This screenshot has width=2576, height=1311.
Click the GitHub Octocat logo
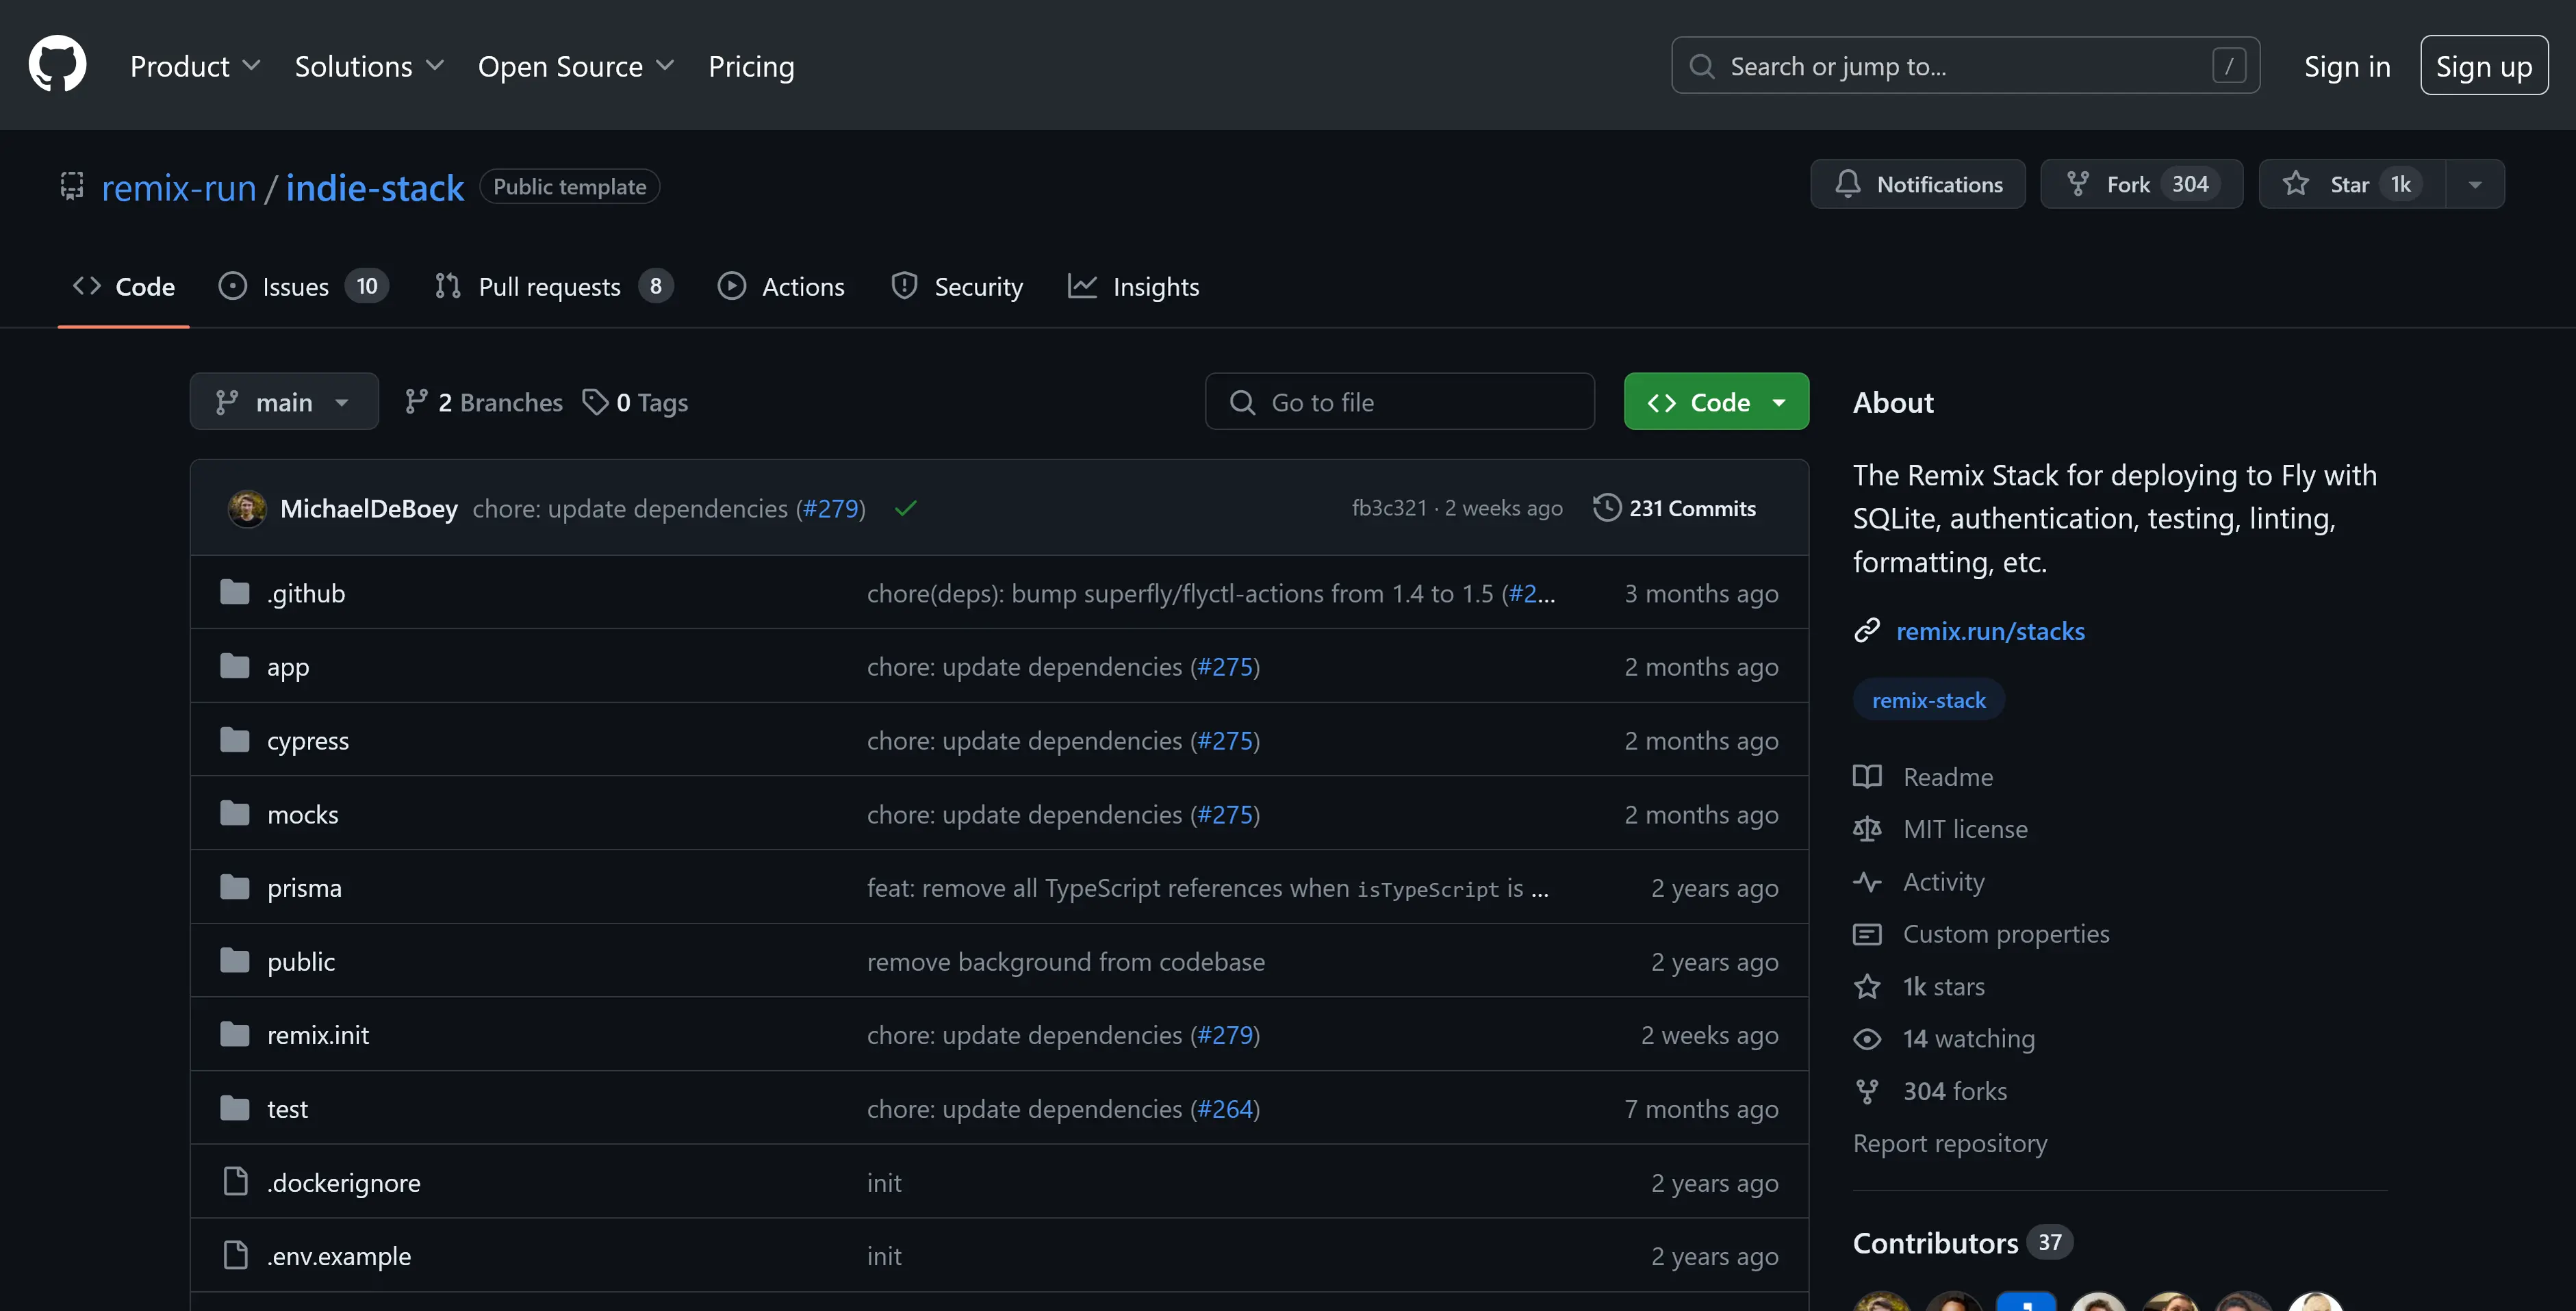click(57, 64)
